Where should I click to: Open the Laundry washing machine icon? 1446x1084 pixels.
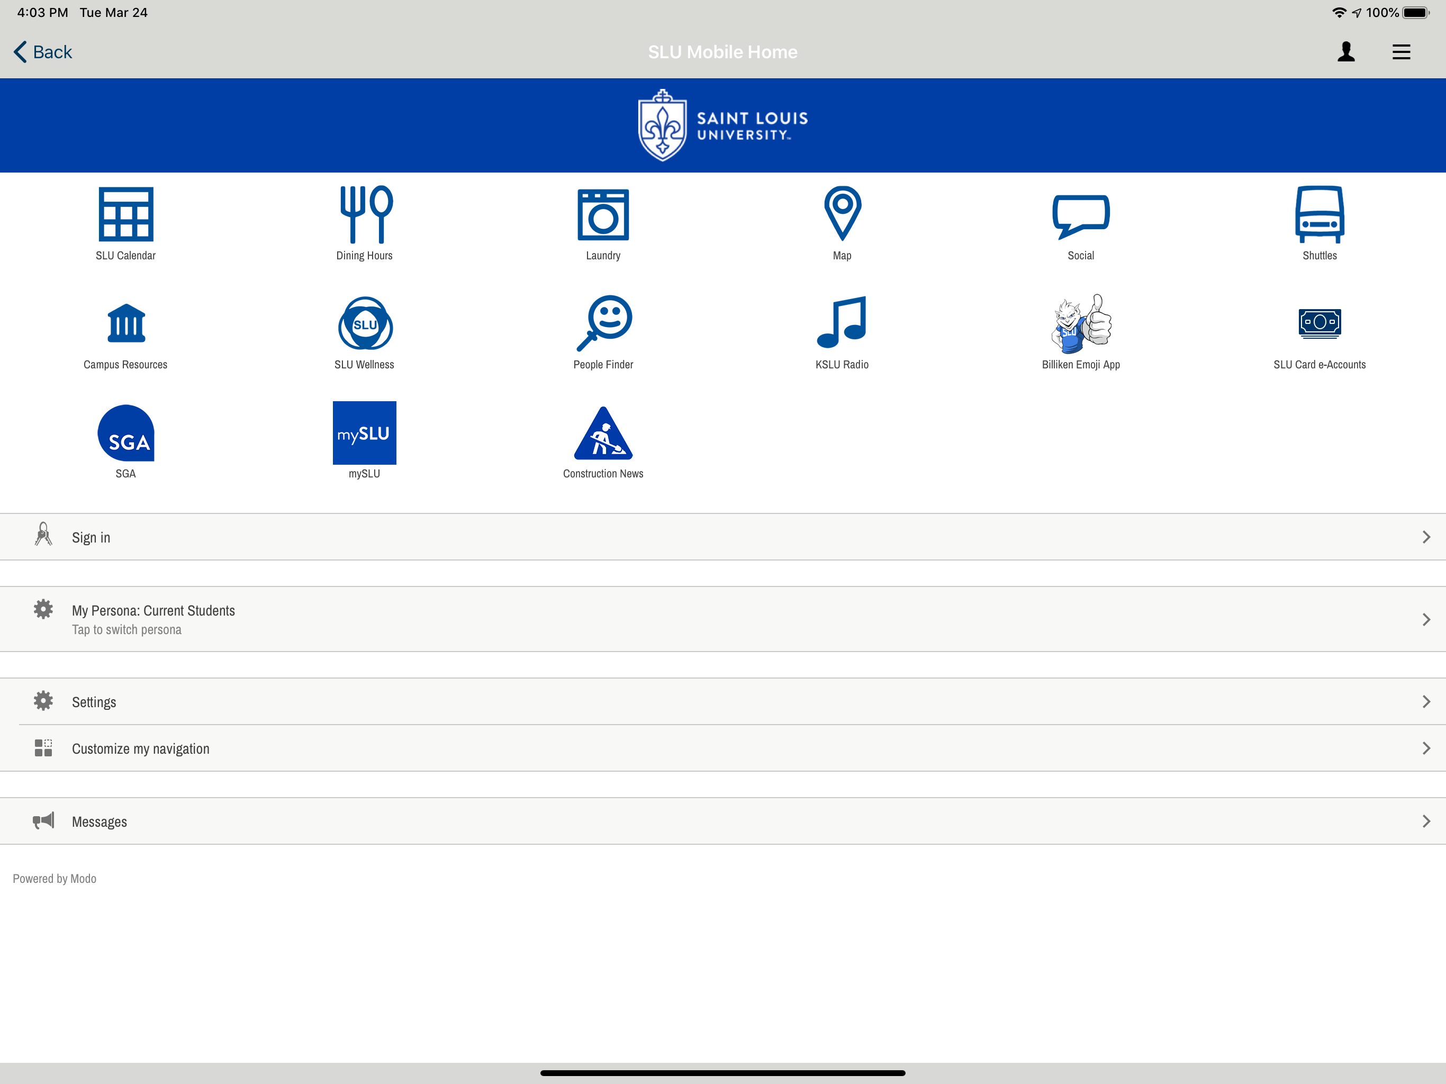point(603,214)
